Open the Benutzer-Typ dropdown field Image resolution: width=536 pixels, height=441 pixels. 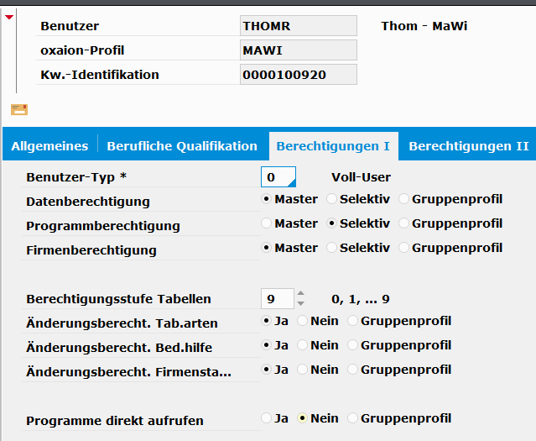pos(278,177)
